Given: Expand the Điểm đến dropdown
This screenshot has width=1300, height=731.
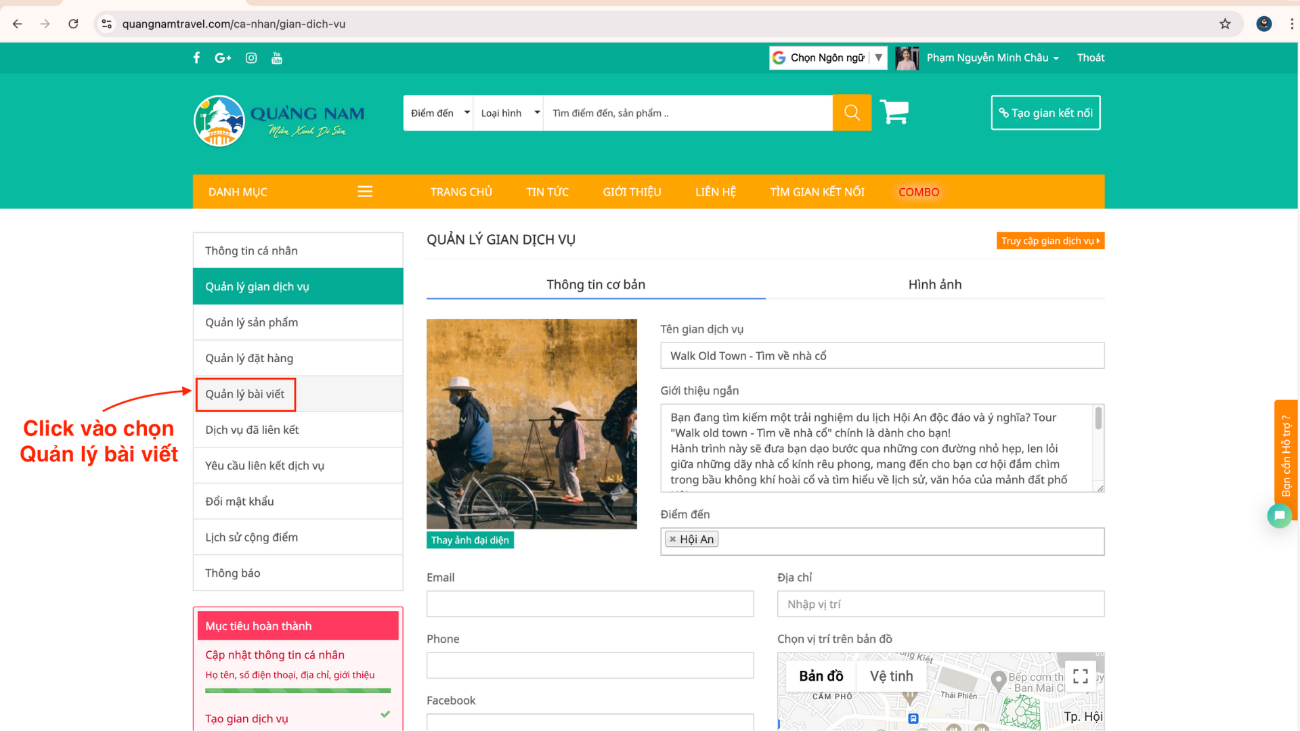Looking at the screenshot, I should click(439, 113).
